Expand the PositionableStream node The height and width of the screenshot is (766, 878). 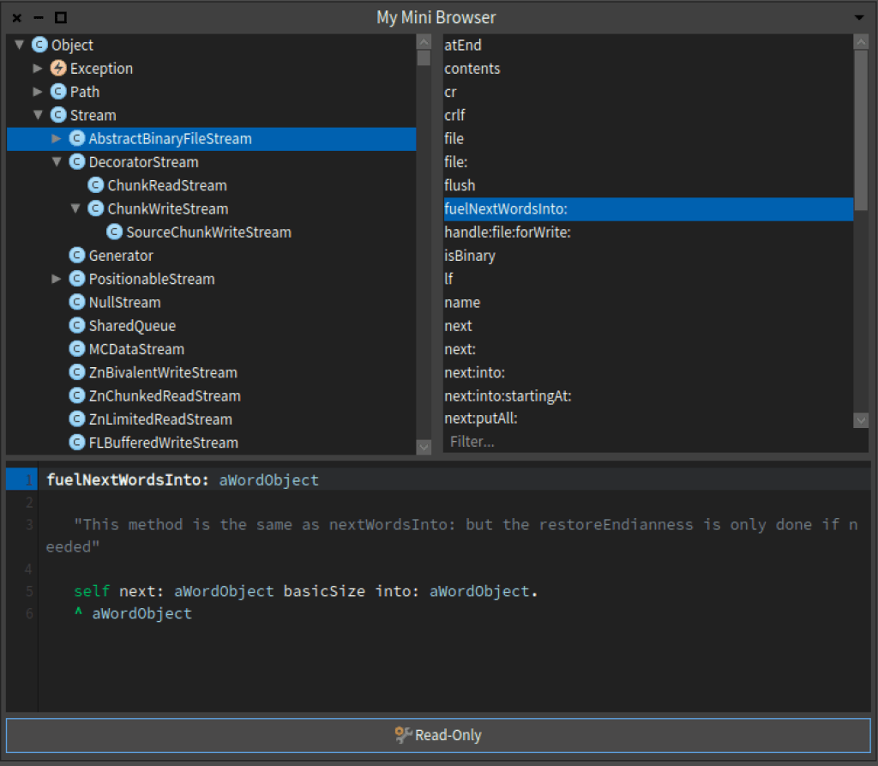point(57,279)
